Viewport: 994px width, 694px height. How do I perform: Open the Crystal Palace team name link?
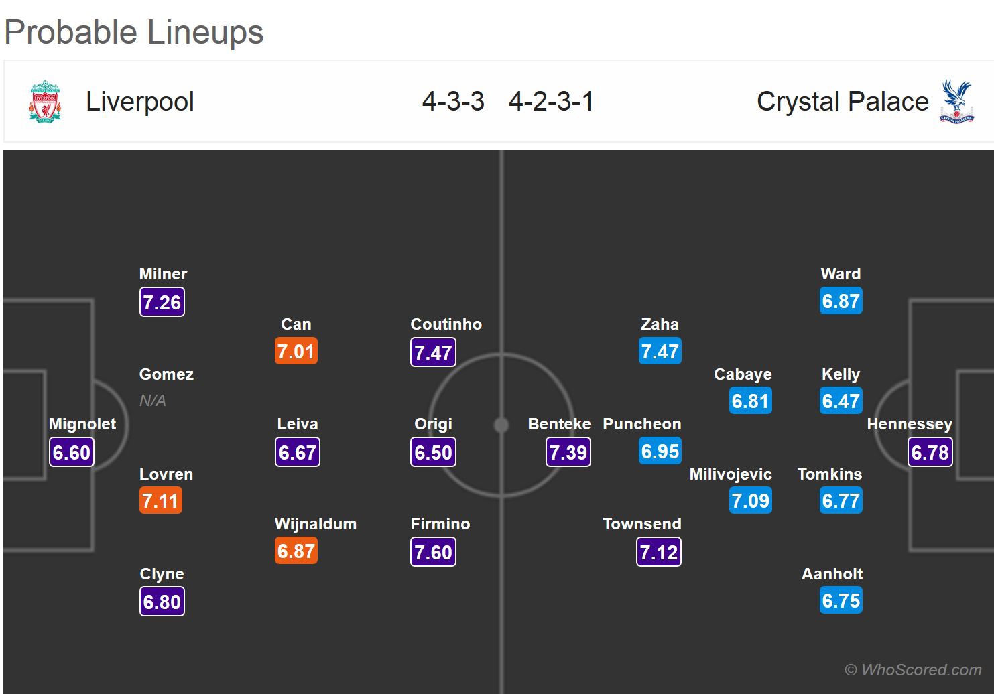pyautogui.click(x=843, y=102)
